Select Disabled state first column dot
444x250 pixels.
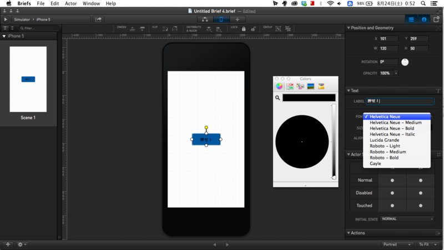[x=392, y=193]
